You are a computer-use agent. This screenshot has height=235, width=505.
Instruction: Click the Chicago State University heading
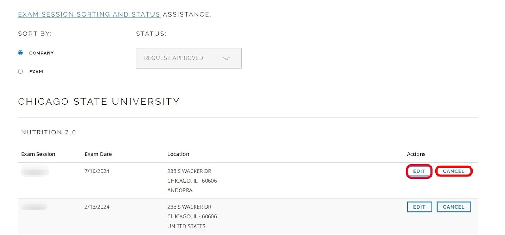(x=99, y=102)
